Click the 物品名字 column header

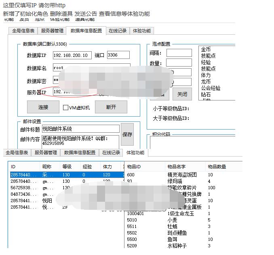point(176,167)
